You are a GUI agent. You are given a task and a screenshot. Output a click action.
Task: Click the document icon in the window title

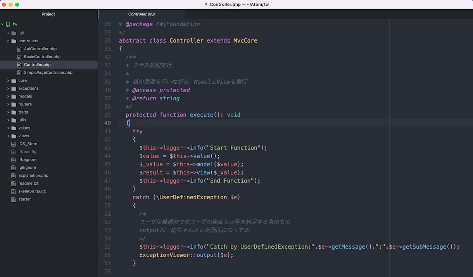pos(206,4)
